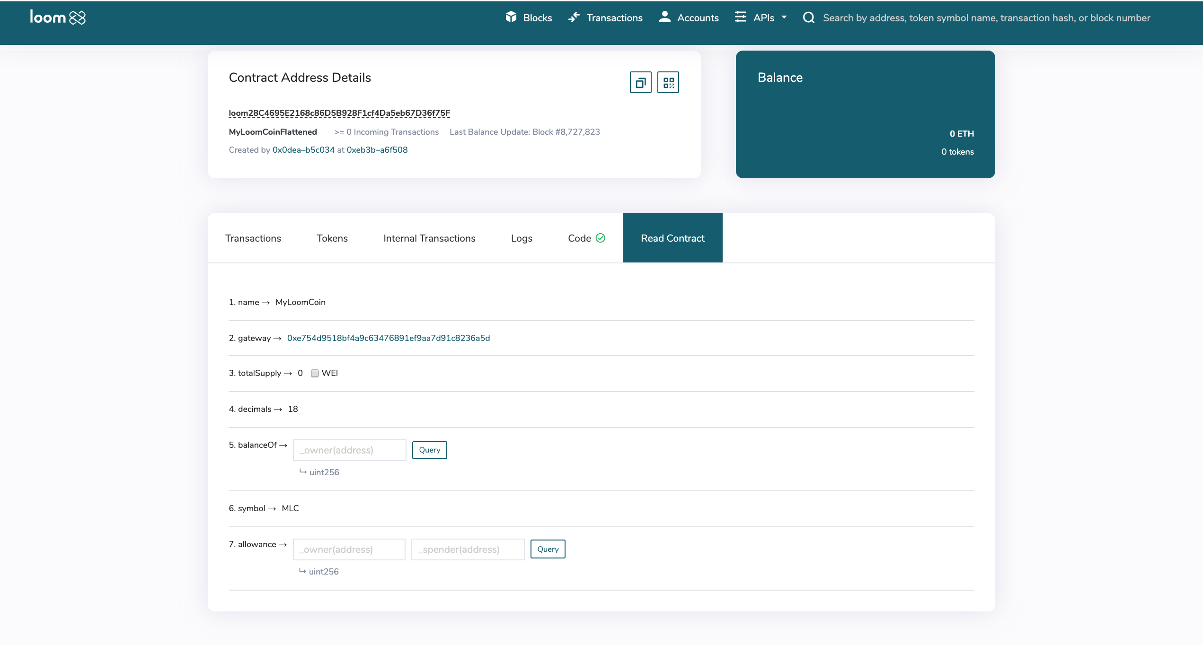Viewport: 1203px width, 645px height.
Task: Click Last Balance Update block text
Action: [524, 132]
